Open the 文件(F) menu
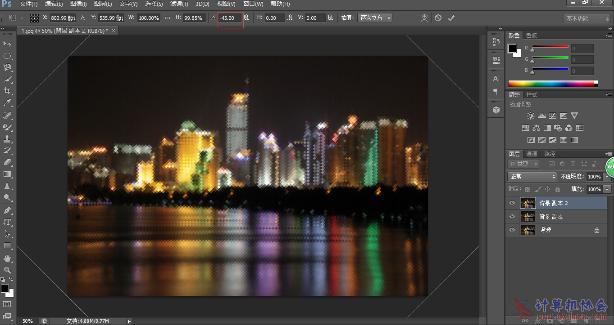Image resolution: width=614 pixels, height=325 pixels. [x=29, y=4]
